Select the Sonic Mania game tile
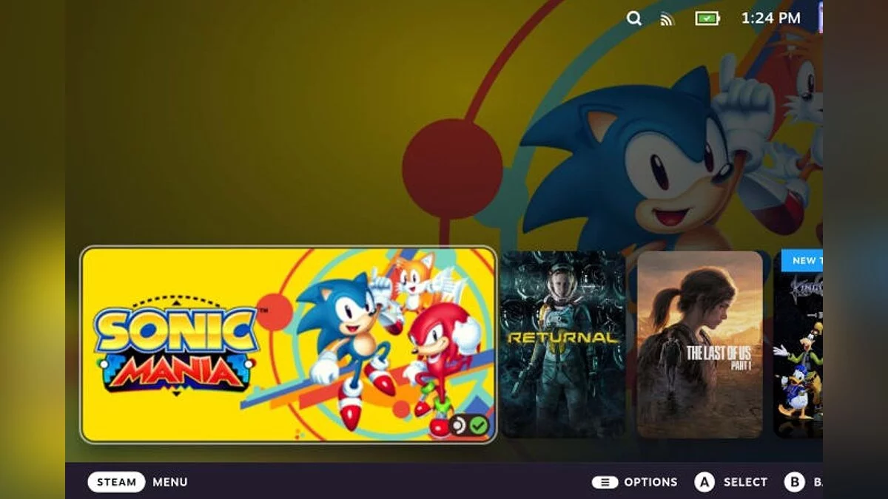Viewport: 888px width, 499px height. tap(289, 344)
